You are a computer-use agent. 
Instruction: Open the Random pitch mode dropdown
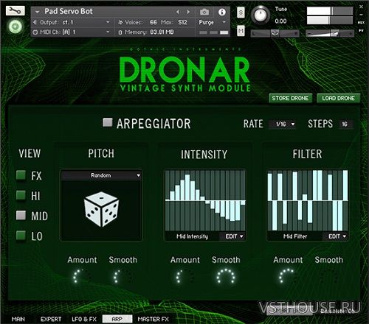(101, 175)
